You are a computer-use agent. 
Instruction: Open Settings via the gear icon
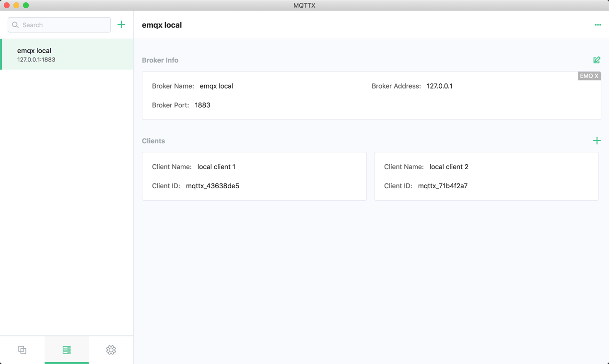tap(111, 350)
